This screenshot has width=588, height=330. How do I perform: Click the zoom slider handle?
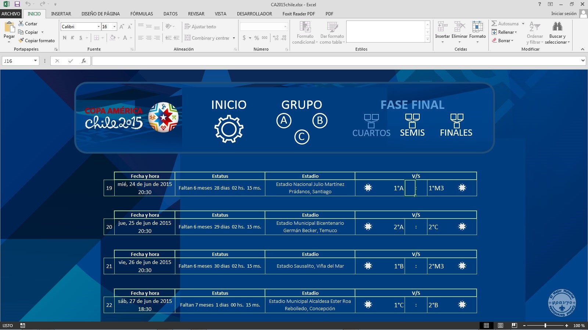[x=545, y=326]
